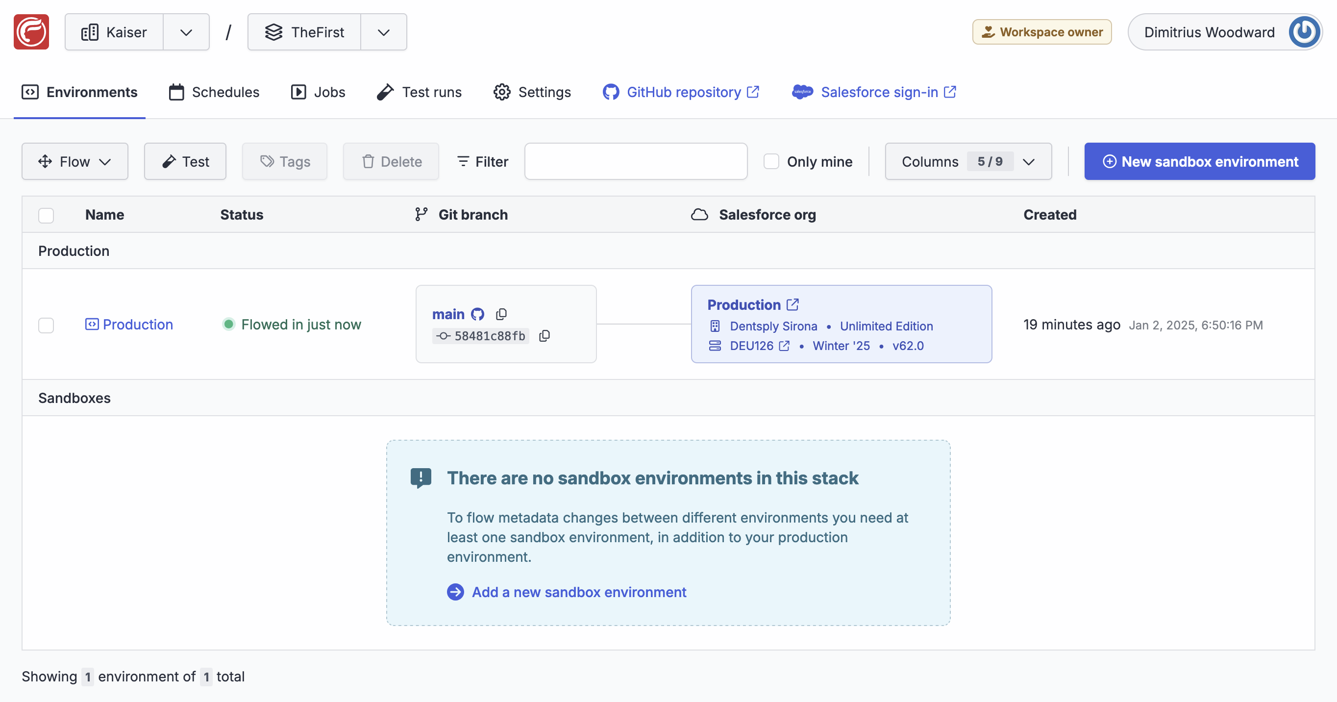Click the Created column header
Viewport: 1337px width, 702px height.
1050,214
